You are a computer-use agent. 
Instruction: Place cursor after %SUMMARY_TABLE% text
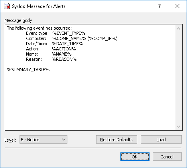(50, 70)
